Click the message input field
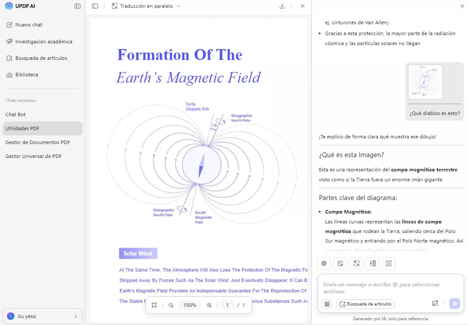Screen dimensions: 468x325 pos(391,288)
